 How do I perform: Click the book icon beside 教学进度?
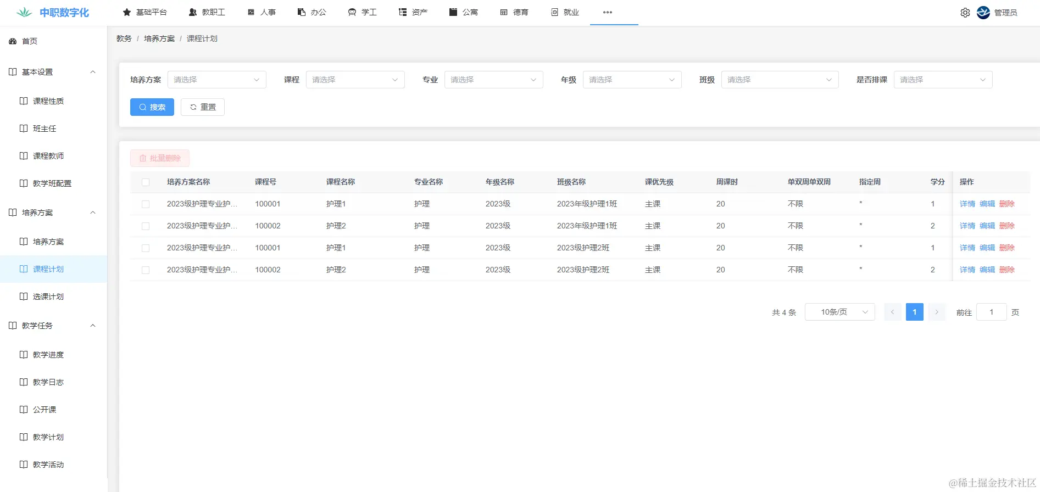(x=24, y=355)
